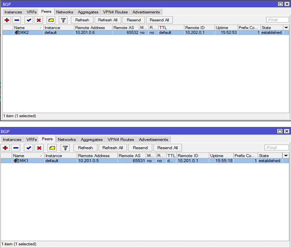Sort by Remote Address column in top table
This screenshot has width=291, height=248.
pyautogui.click(x=93, y=28)
